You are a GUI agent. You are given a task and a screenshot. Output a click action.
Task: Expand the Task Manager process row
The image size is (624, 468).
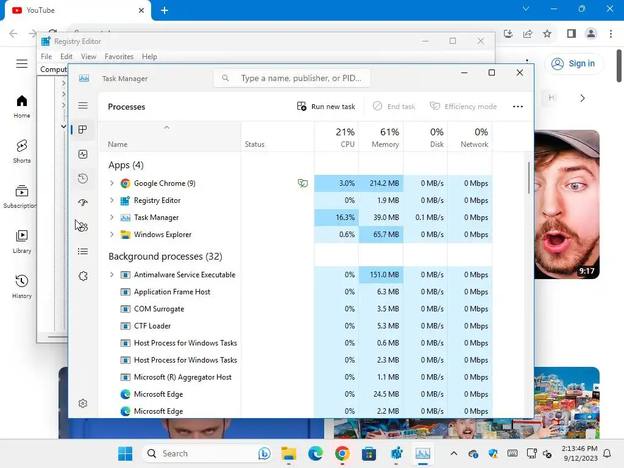point(112,218)
